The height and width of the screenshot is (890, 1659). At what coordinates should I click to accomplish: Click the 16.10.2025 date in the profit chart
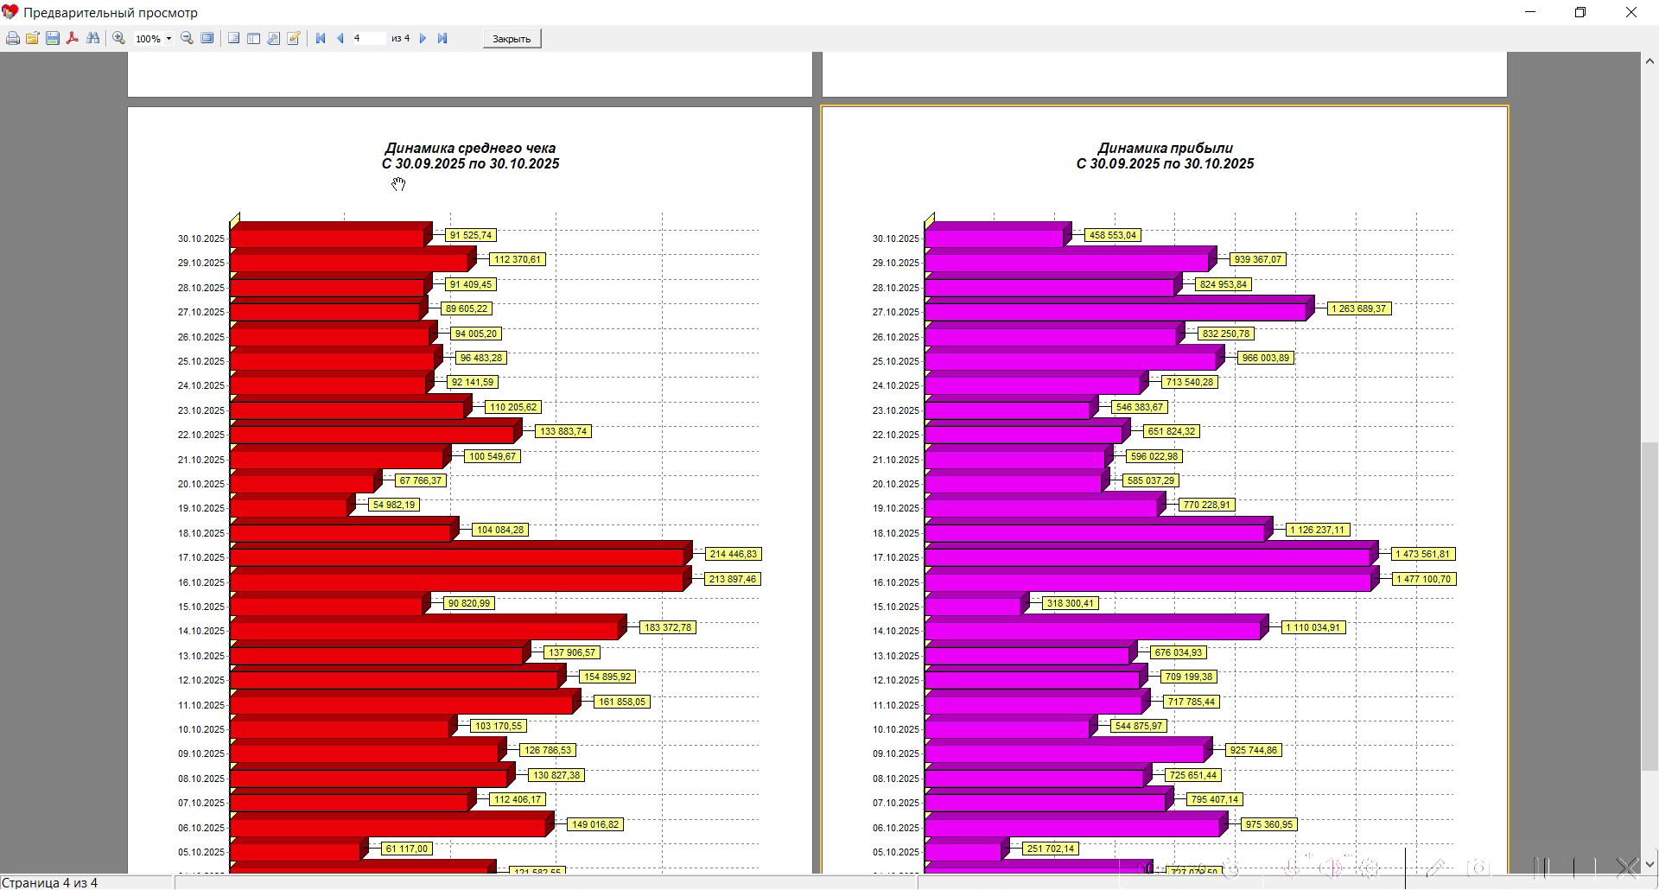896,583
